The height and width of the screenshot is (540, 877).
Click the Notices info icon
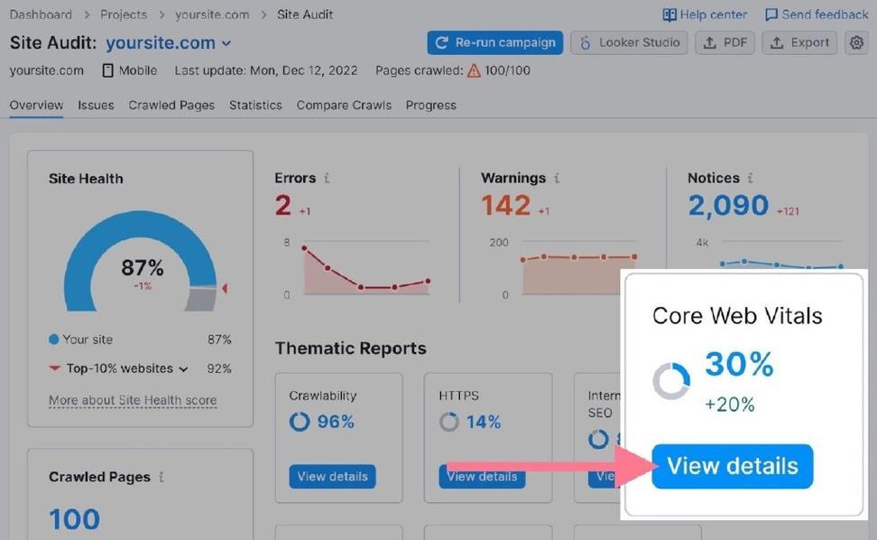click(750, 178)
